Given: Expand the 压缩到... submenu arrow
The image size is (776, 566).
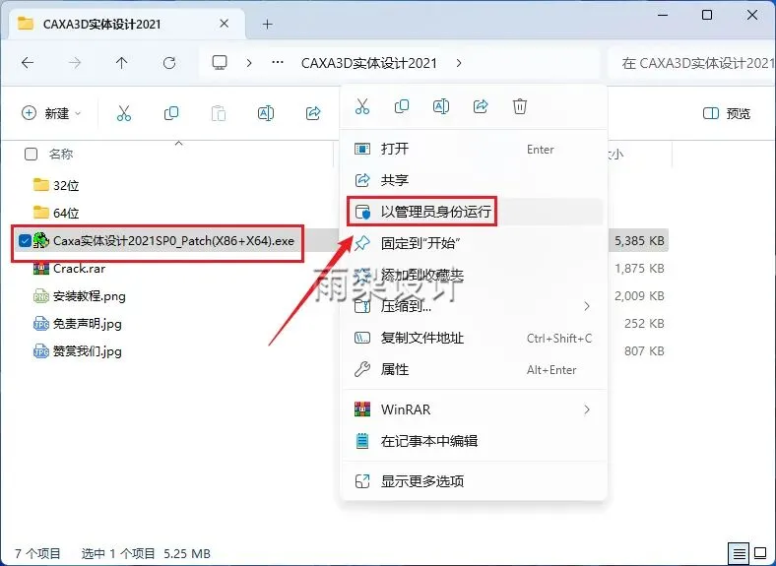Looking at the screenshot, I should click(587, 306).
